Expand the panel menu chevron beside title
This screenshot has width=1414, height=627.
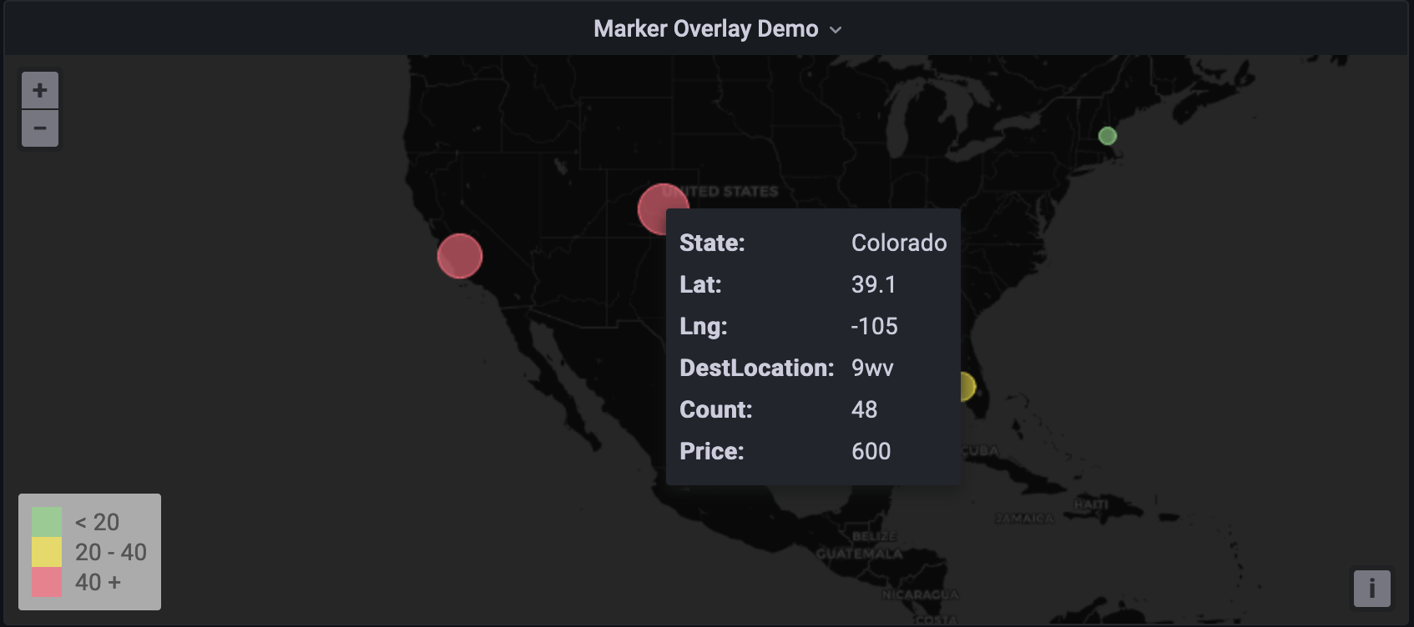836,30
